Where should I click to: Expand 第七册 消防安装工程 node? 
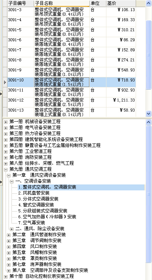point(6,158)
